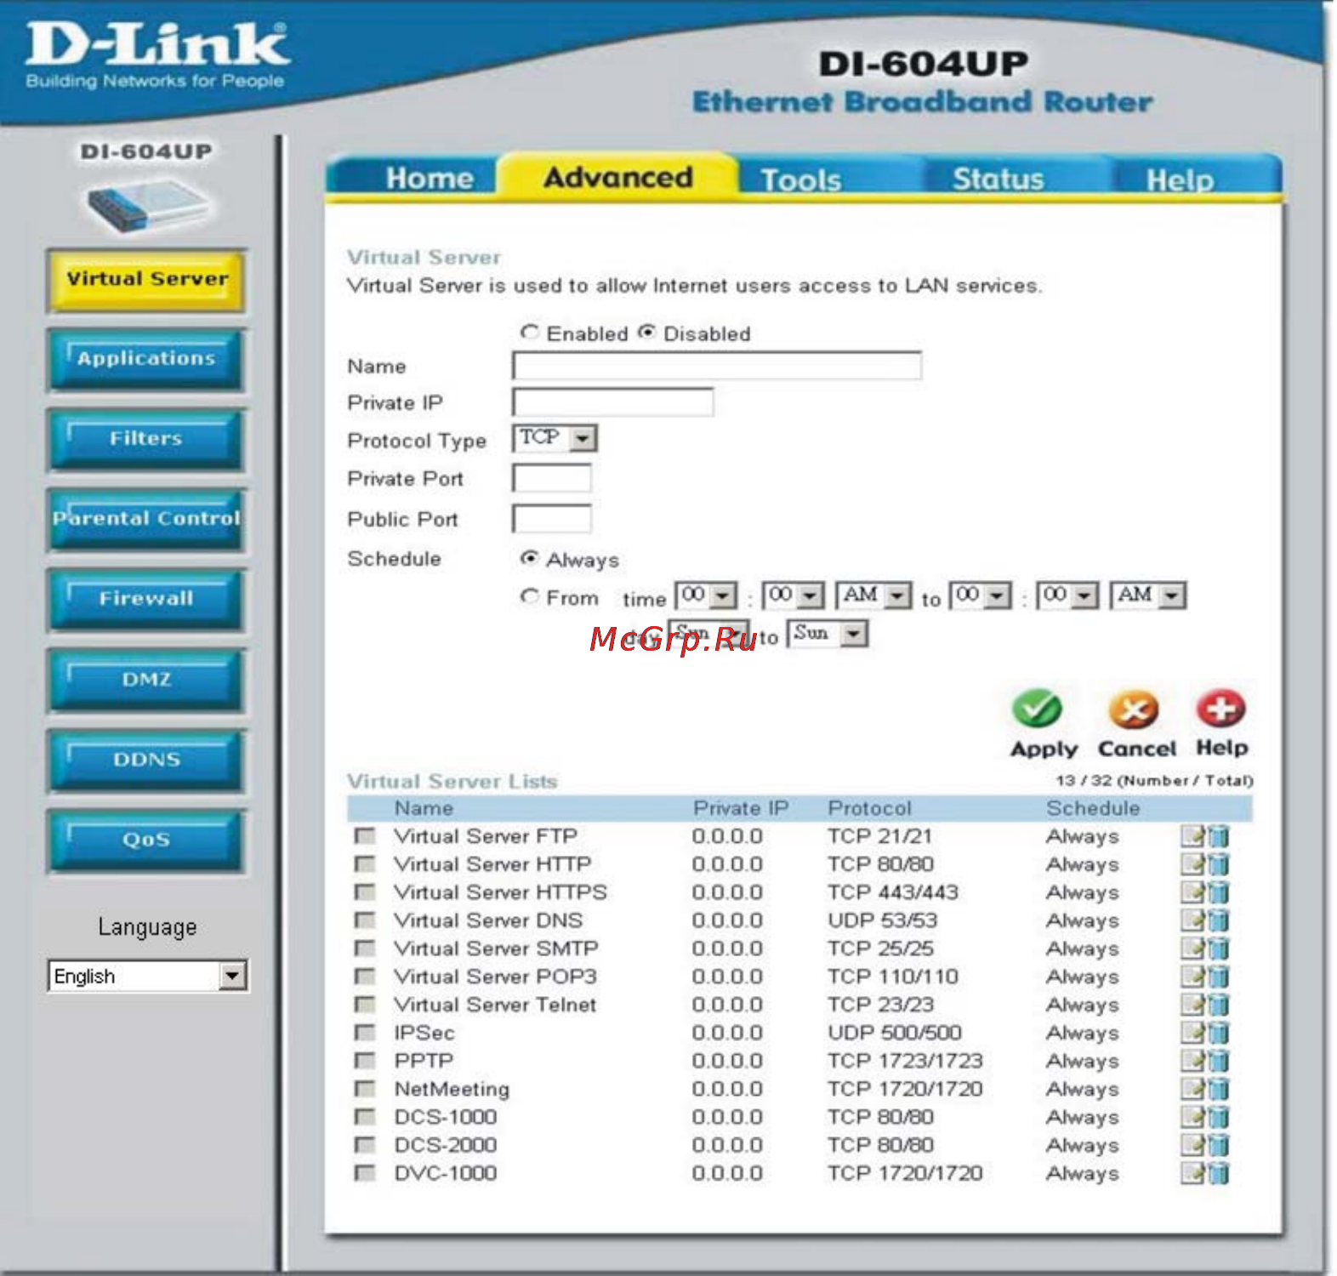Delete the Virtual Server FTP entry
Image resolution: width=1337 pixels, height=1276 pixels.
[x=1219, y=836]
